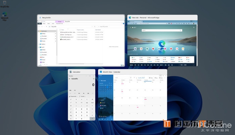Switch to the Recycle Bin window thumbnail
The width and height of the screenshot is (235, 135).
pyautogui.click(x=81, y=41)
